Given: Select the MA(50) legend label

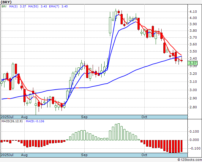Looking at the screenshot, I should 33,7.
